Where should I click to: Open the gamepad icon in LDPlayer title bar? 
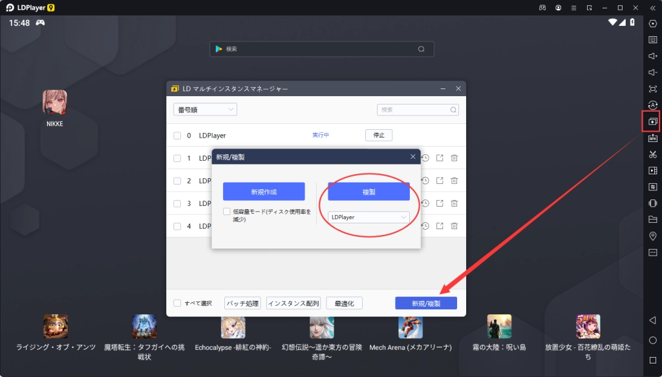542,8
